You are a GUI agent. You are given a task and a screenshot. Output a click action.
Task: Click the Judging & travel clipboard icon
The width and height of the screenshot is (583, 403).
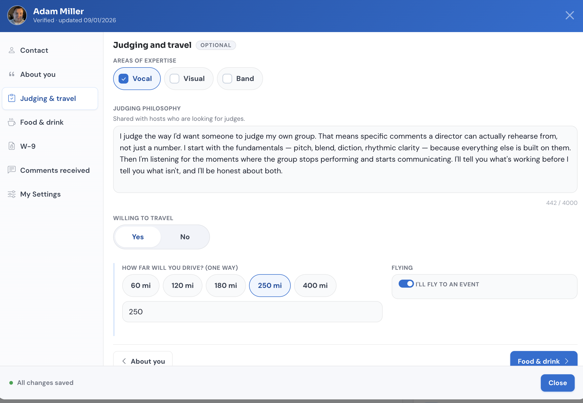click(x=12, y=98)
